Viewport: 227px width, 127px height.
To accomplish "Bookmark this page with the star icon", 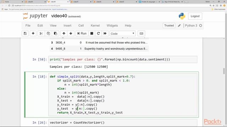I will click(x=214, y=6).
